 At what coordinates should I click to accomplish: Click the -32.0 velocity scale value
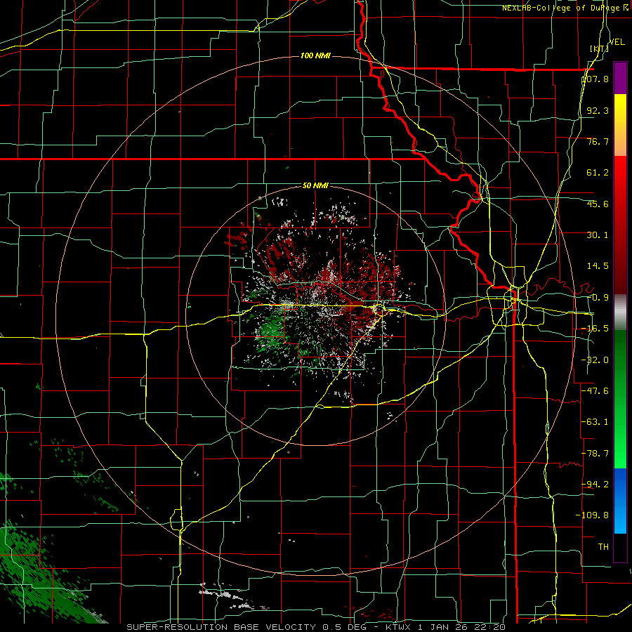[x=595, y=360]
